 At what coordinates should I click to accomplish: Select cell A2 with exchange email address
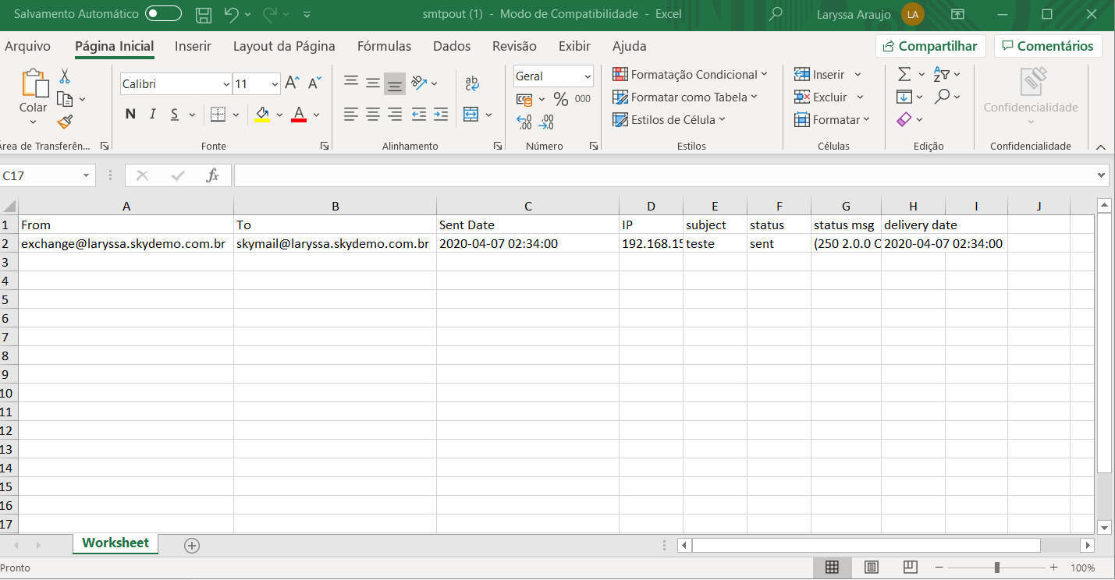pyautogui.click(x=125, y=244)
